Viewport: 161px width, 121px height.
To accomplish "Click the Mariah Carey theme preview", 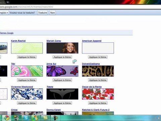I will pos(62,48).
